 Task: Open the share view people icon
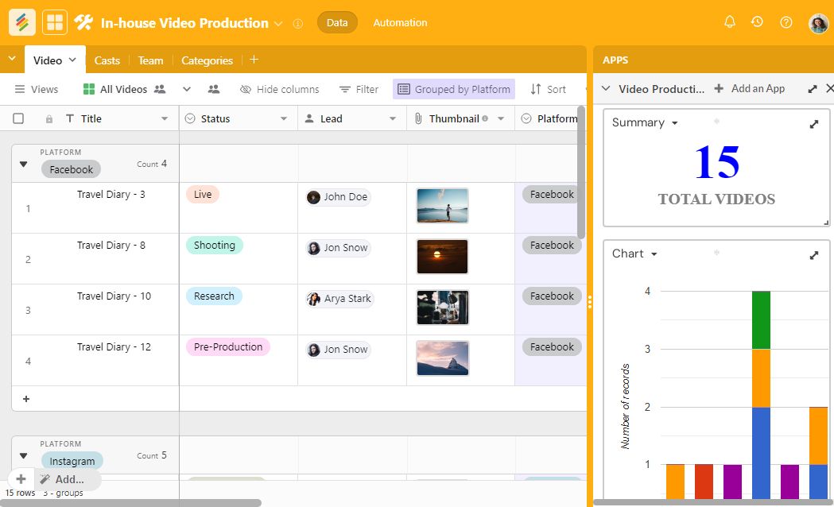point(214,89)
